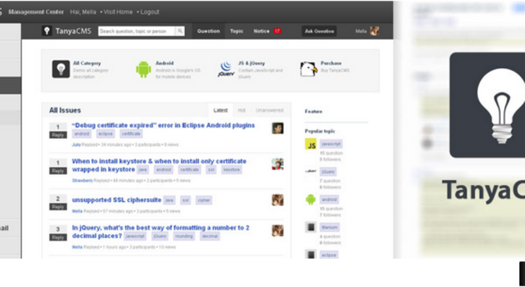Click the titanium tag in Popular topic
Screen dimensions: 525x287
[330, 228]
